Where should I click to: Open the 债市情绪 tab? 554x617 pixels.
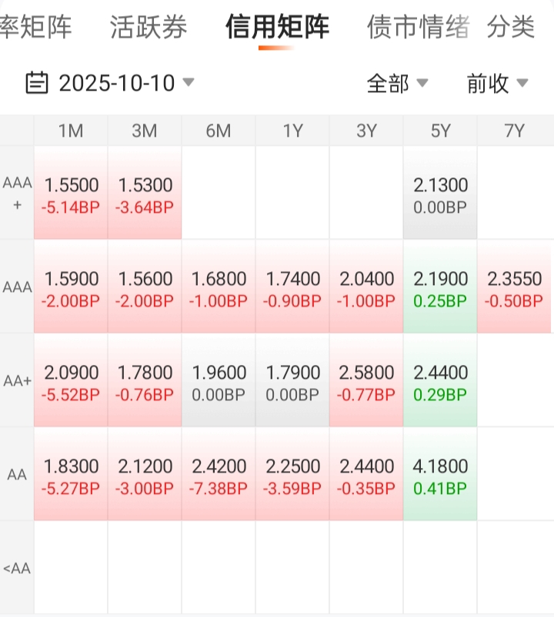click(x=418, y=28)
